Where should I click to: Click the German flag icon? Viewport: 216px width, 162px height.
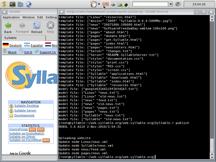[6, 45]
